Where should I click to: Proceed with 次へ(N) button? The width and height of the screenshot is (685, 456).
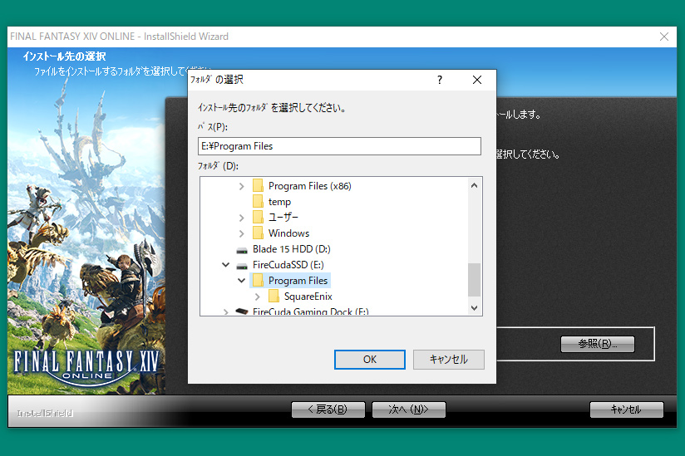point(409,409)
